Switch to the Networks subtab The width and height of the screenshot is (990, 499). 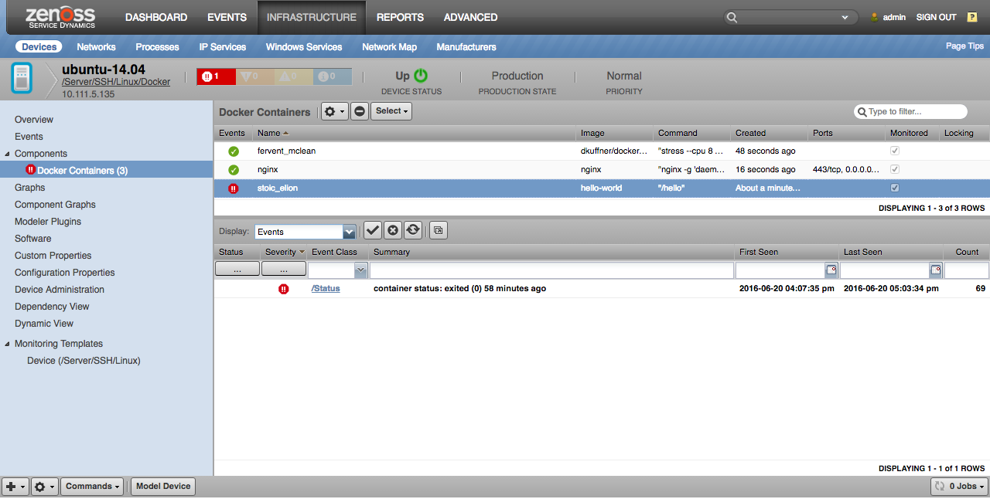[96, 47]
